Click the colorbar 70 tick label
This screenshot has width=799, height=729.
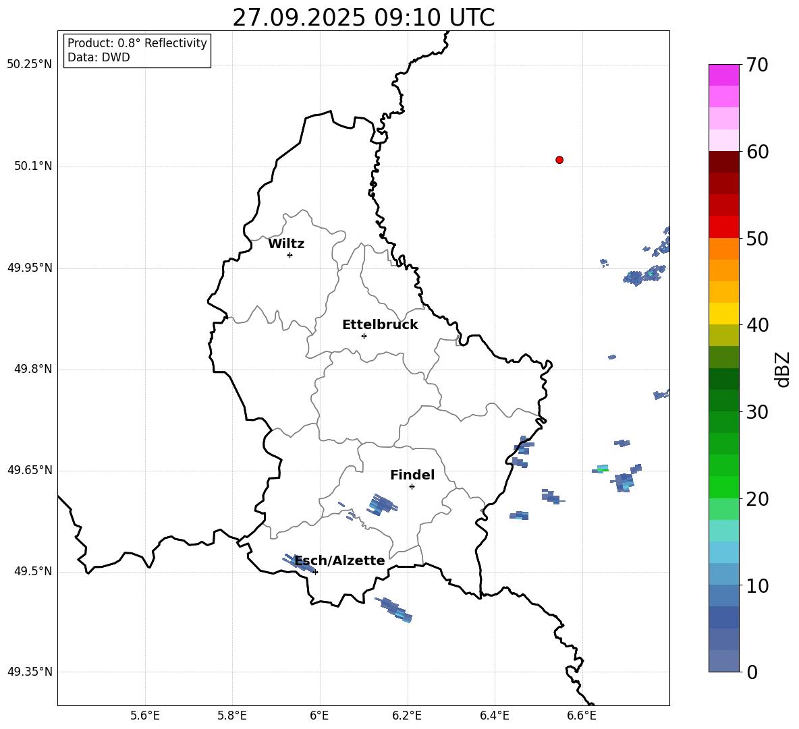pyautogui.click(x=757, y=65)
